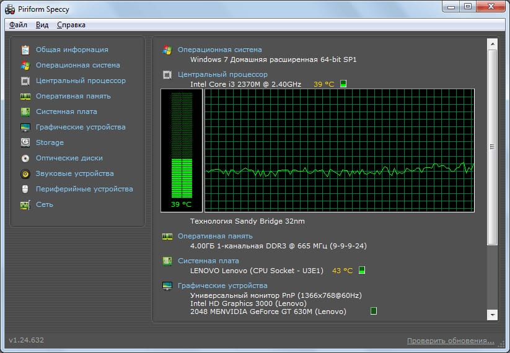Viewport: 510px width, 353px height.
Task: Select the Звуковые устройства speaker icon
Action: [x=25, y=173]
